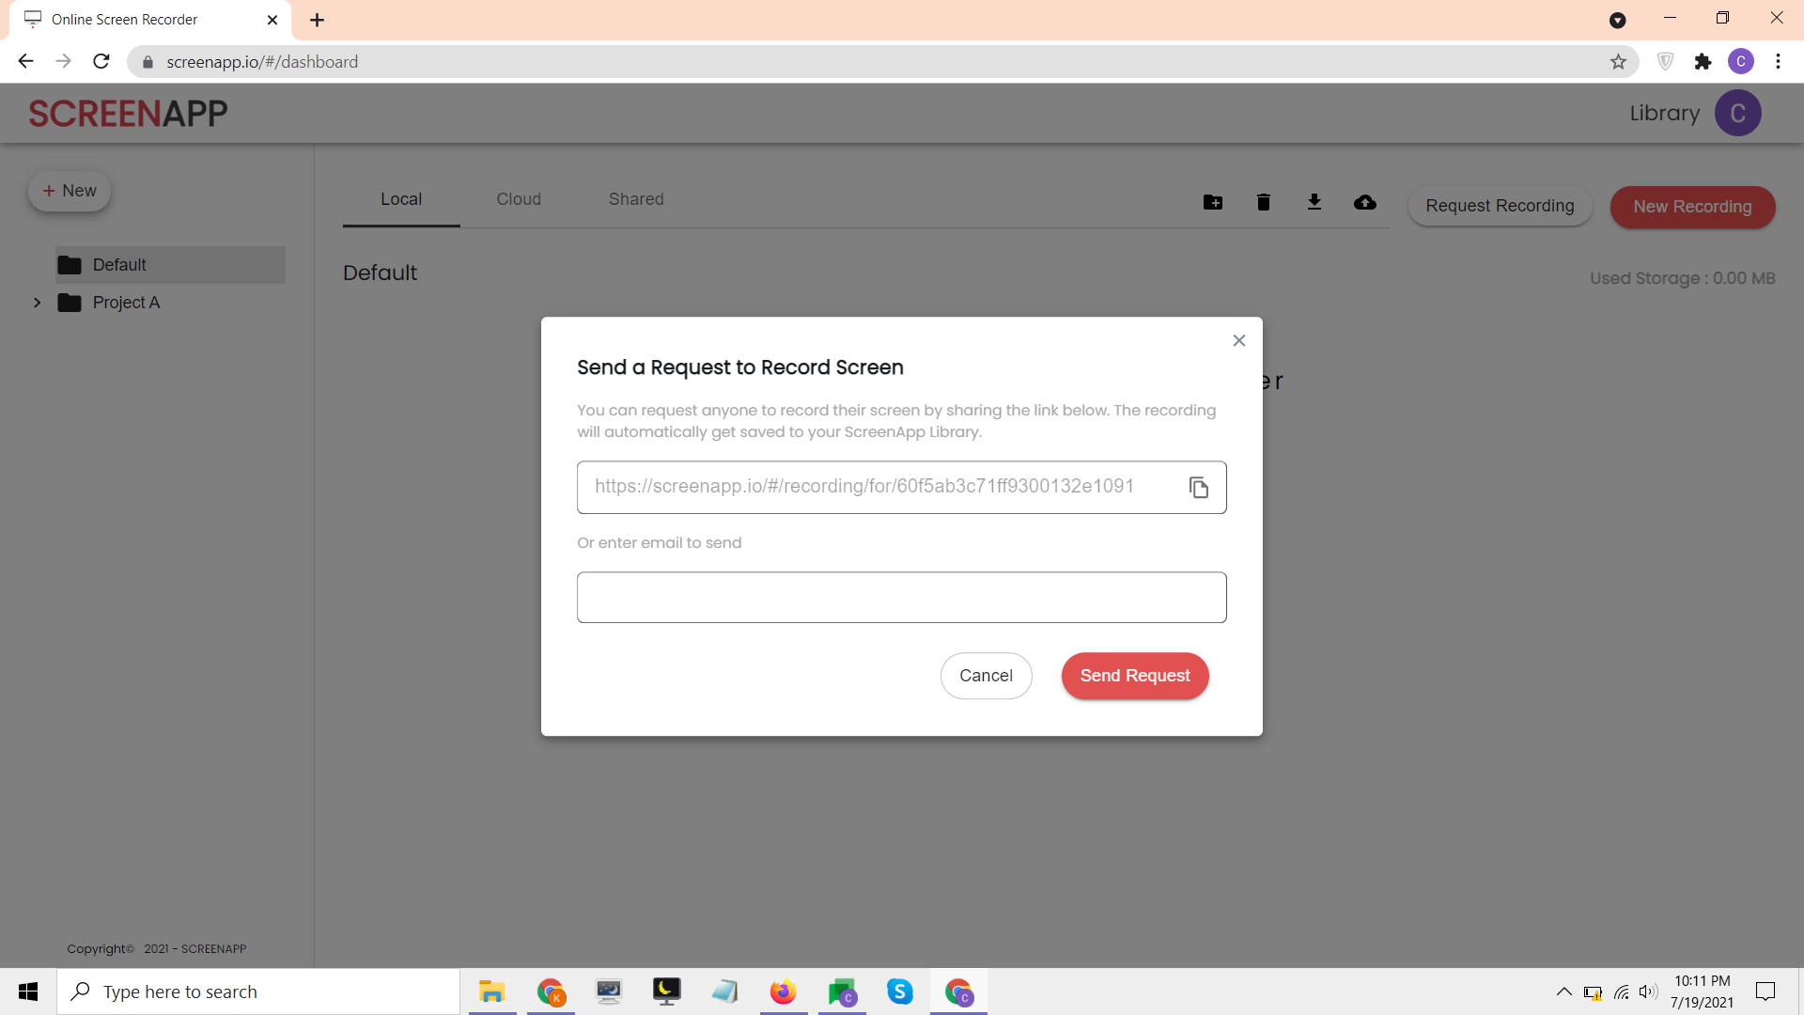Click the download icon in the toolbar
The image size is (1804, 1015).
pos(1314,202)
